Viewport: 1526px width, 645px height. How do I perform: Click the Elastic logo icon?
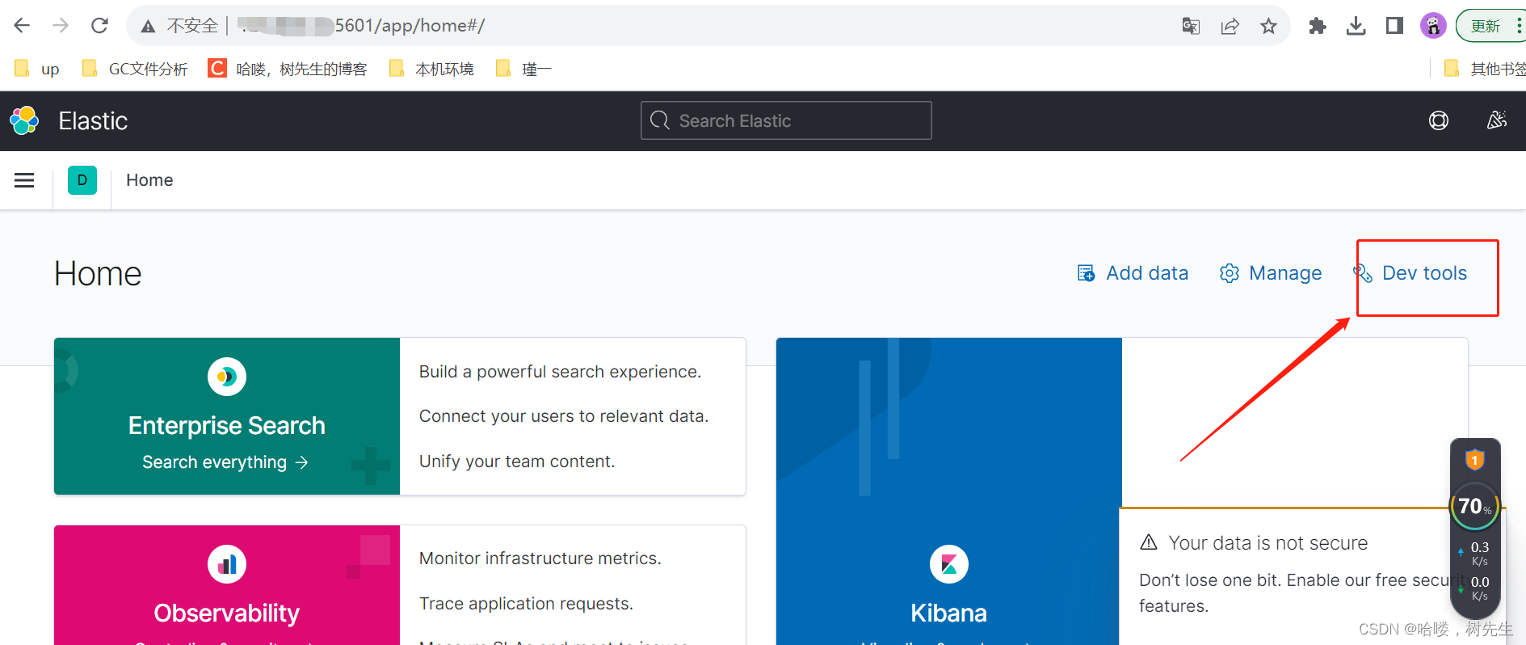click(x=24, y=120)
